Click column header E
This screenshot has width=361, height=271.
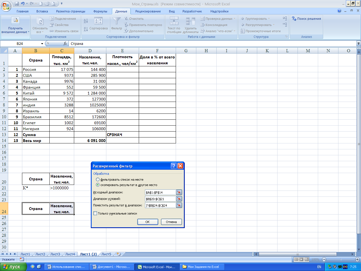click(x=122, y=51)
